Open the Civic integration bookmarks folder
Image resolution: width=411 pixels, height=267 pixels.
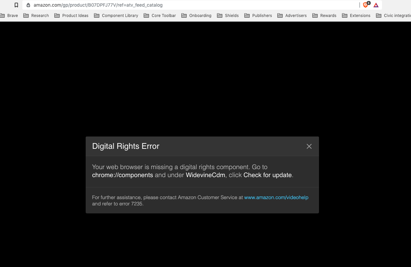point(393,15)
